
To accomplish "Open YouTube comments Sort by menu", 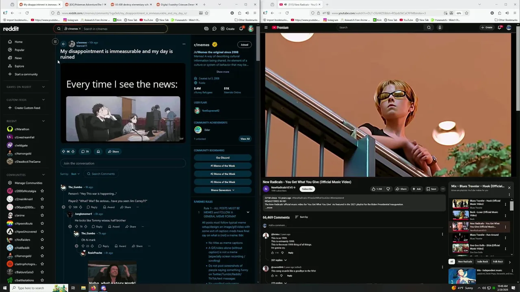I will (x=301, y=217).
